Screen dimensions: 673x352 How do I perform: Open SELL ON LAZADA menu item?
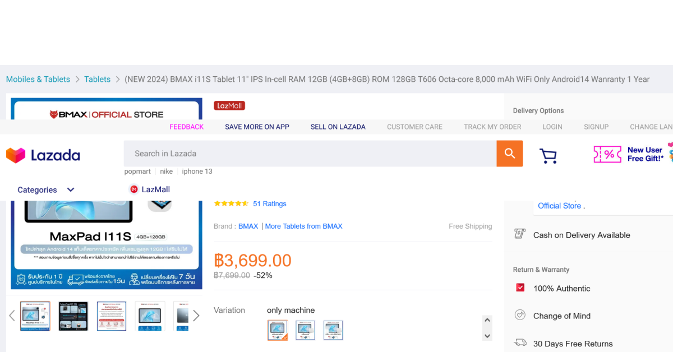(x=338, y=127)
